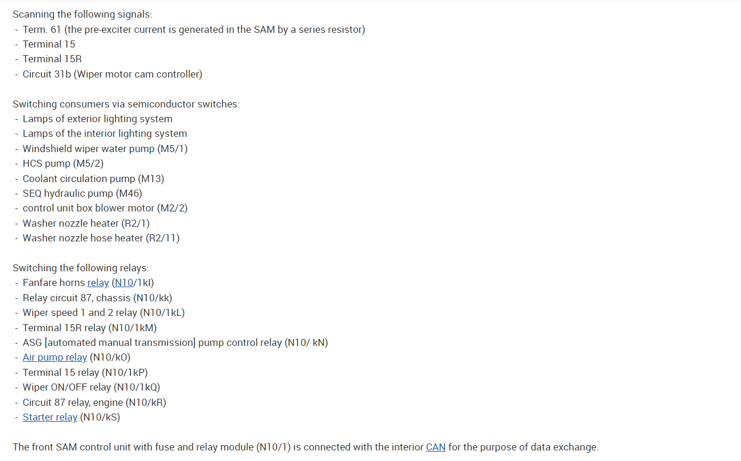The height and width of the screenshot is (461, 741).
Task: Click the "Washer nozzle hose heater (R2/11)" line
Action: click(x=101, y=238)
